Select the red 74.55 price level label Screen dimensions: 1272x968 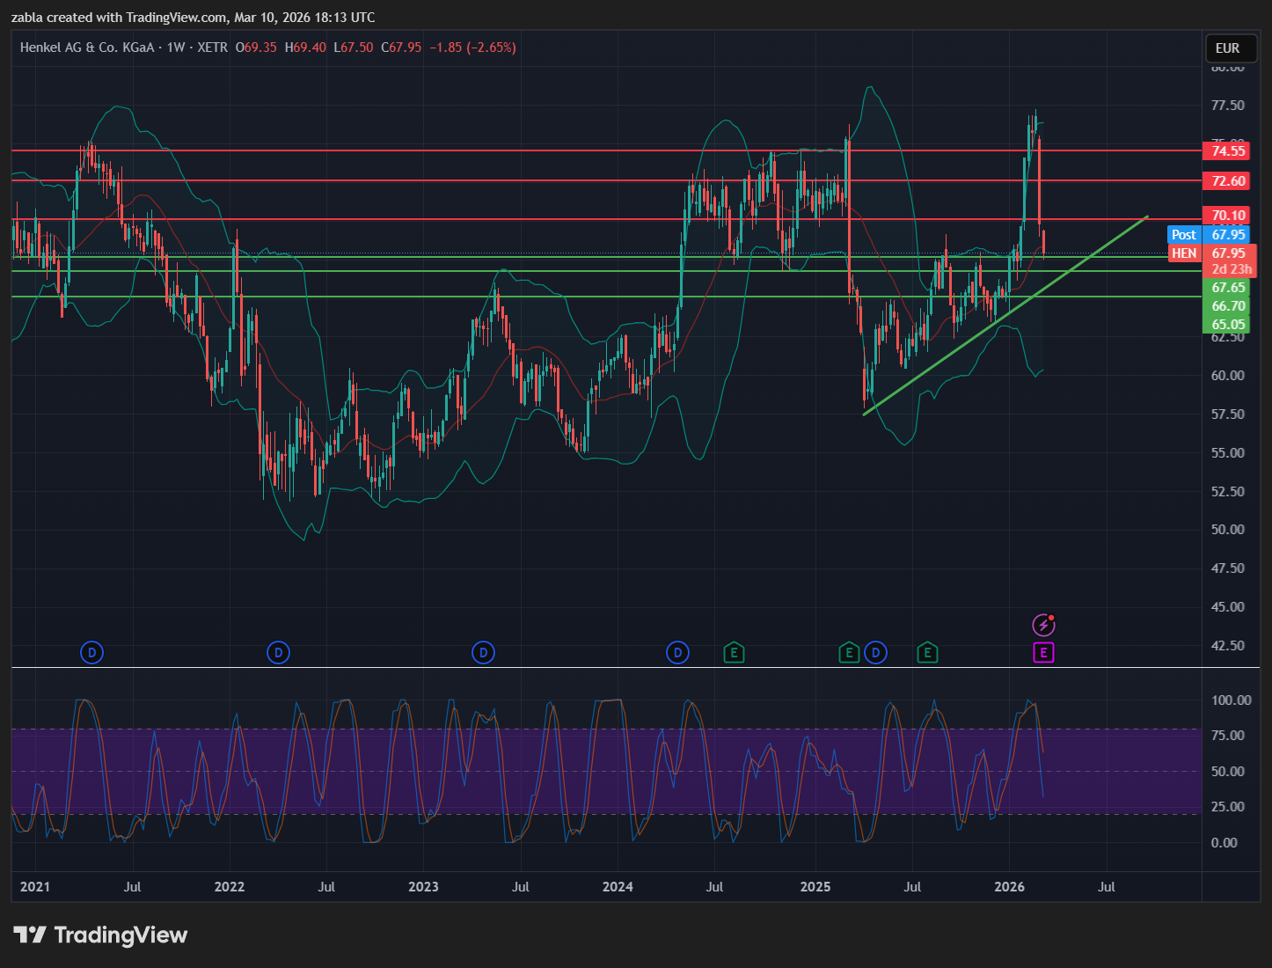pyautogui.click(x=1228, y=150)
